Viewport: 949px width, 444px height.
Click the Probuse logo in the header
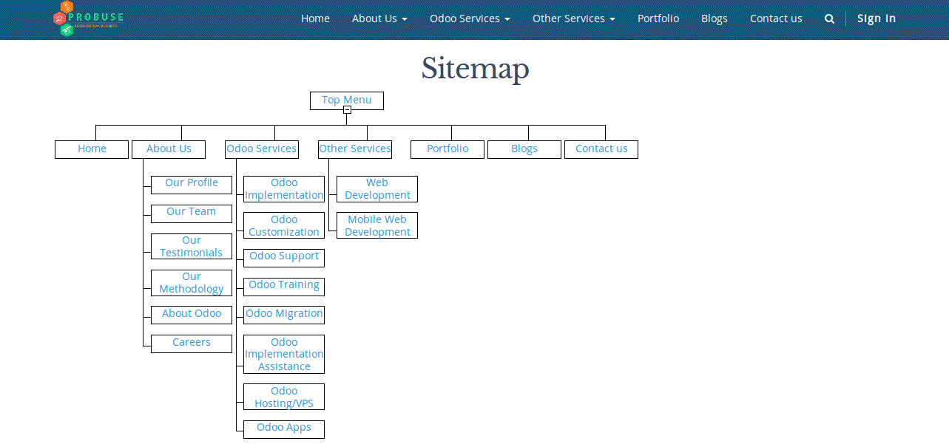pos(88,19)
